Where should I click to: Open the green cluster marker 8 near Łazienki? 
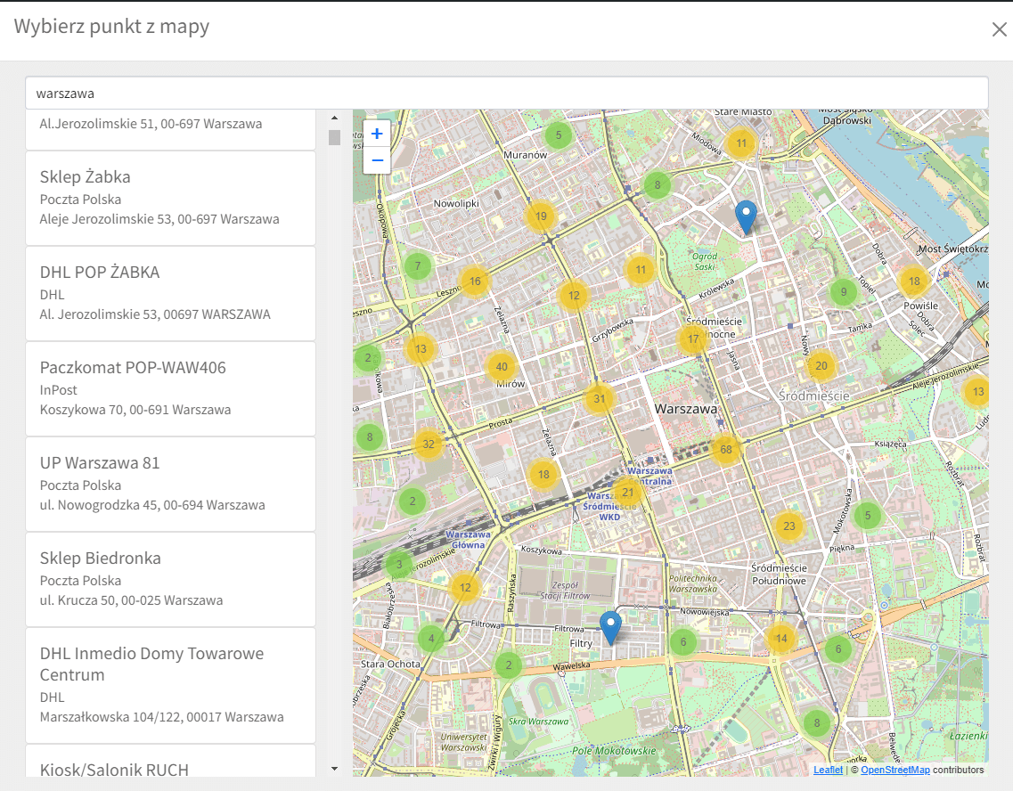point(817,722)
